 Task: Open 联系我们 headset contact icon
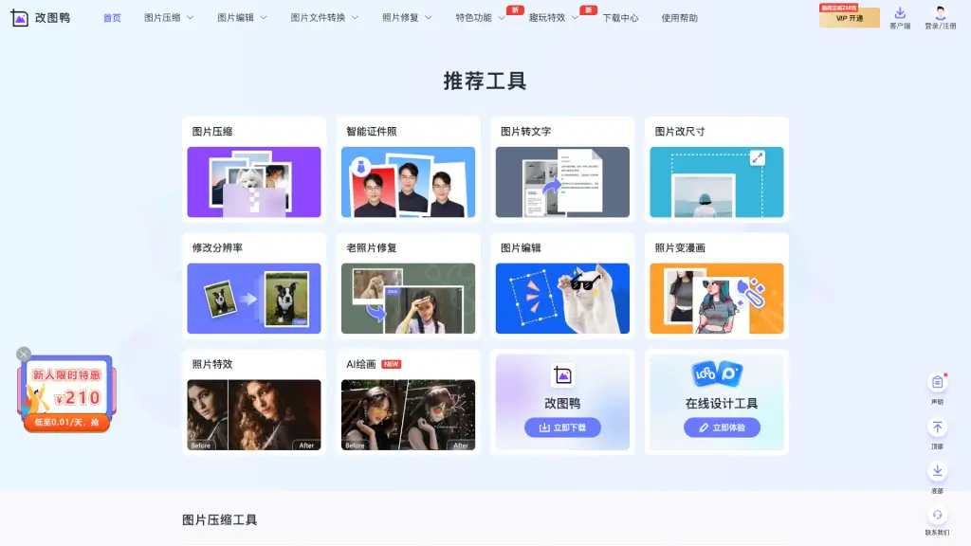(938, 517)
